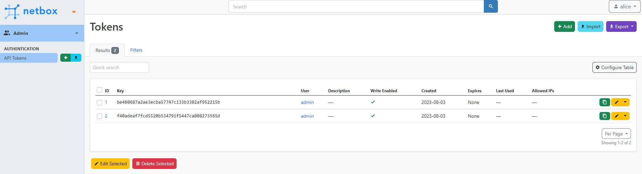The height and width of the screenshot is (174, 642).
Task: Edit token 1 with pencil icon
Action: [x=617, y=102]
